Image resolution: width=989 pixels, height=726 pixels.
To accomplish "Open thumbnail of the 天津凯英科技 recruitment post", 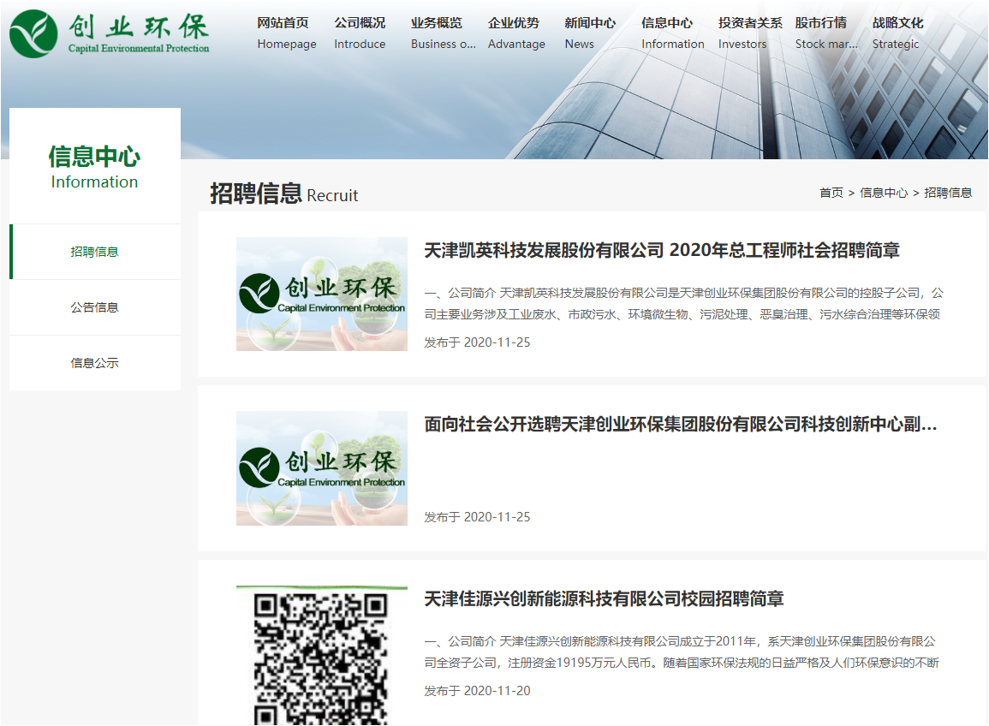I will (322, 294).
